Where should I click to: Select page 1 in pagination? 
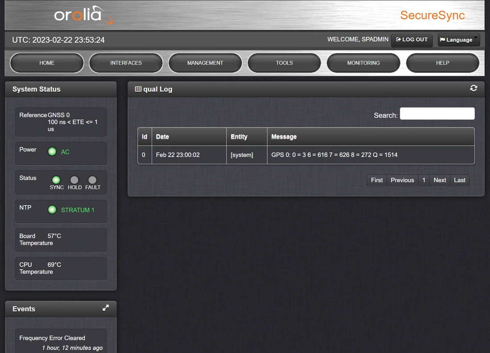tap(424, 180)
